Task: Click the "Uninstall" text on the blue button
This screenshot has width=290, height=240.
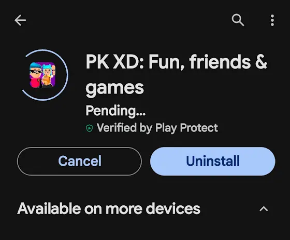Action: click(213, 161)
